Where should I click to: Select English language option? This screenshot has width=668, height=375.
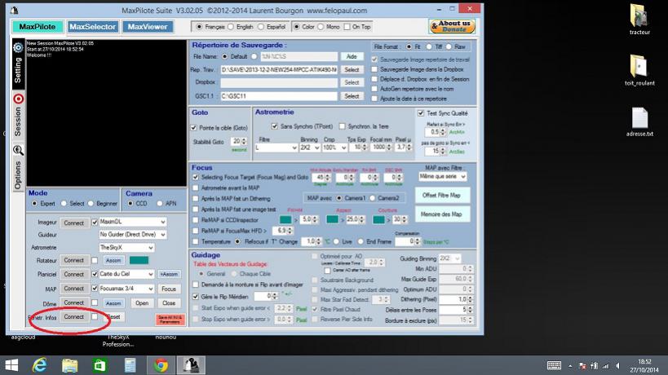[x=231, y=27]
